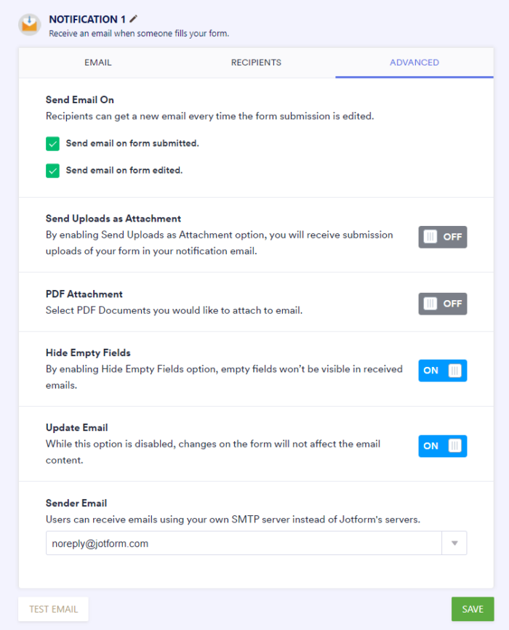Click the TEST EMAIL button
This screenshot has height=630, width=509.
tap(52, 609)
